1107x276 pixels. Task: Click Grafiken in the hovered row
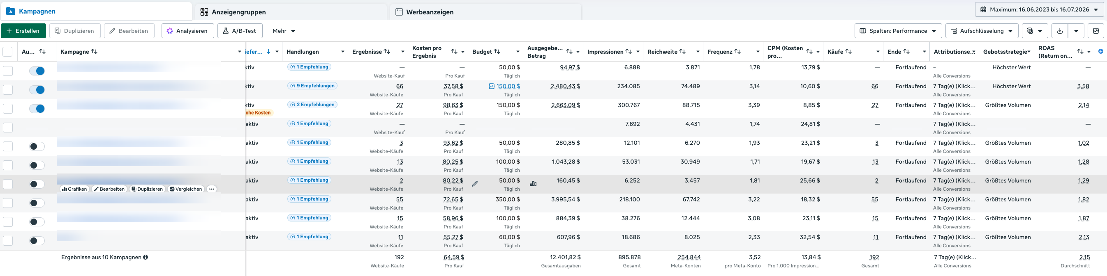[74, 189]
